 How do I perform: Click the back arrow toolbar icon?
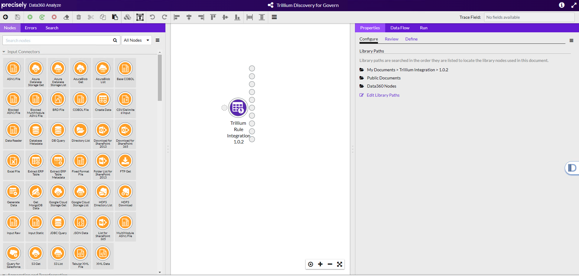[x=5, y=17]
